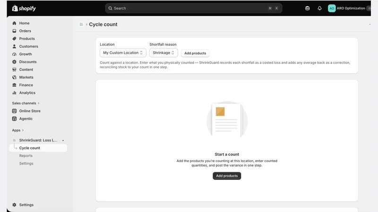This screenshot has height=212, width=378.
Task: Click the Growth gauge icon
Action: click(14, 54)
